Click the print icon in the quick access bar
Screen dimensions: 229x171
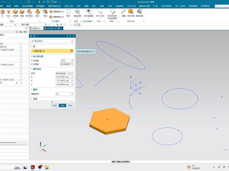[x=29, y=2]
